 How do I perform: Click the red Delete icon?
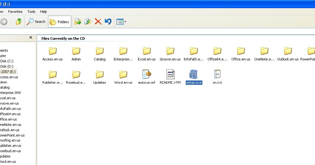tap(98, 22)
